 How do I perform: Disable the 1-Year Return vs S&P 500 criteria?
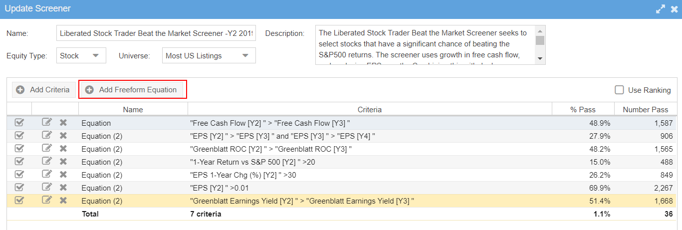19,162
